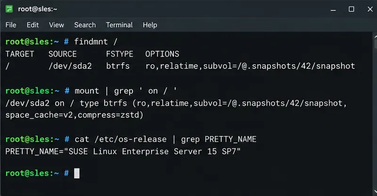This screenshot has width=377, height=196.
Task: Open the Terminal menu
Action: point(119,25)
